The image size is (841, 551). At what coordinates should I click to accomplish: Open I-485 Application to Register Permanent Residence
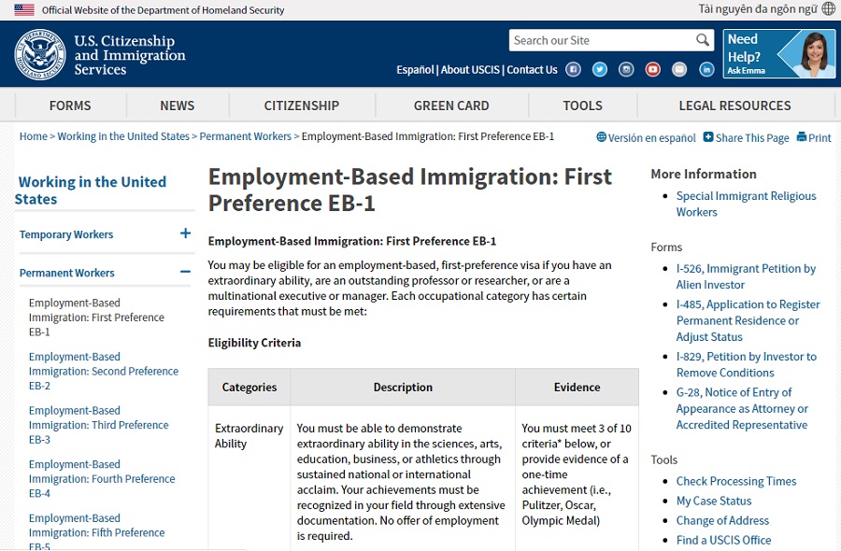coord(748,320)
